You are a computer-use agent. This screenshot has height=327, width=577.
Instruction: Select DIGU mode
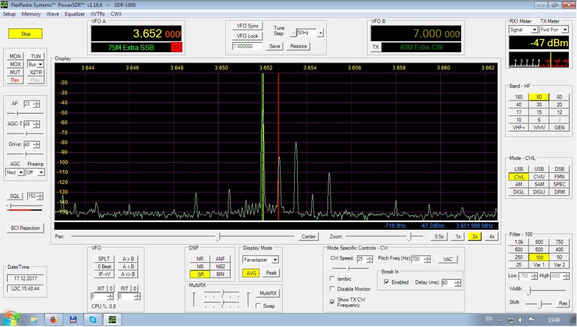click(539, 192)
